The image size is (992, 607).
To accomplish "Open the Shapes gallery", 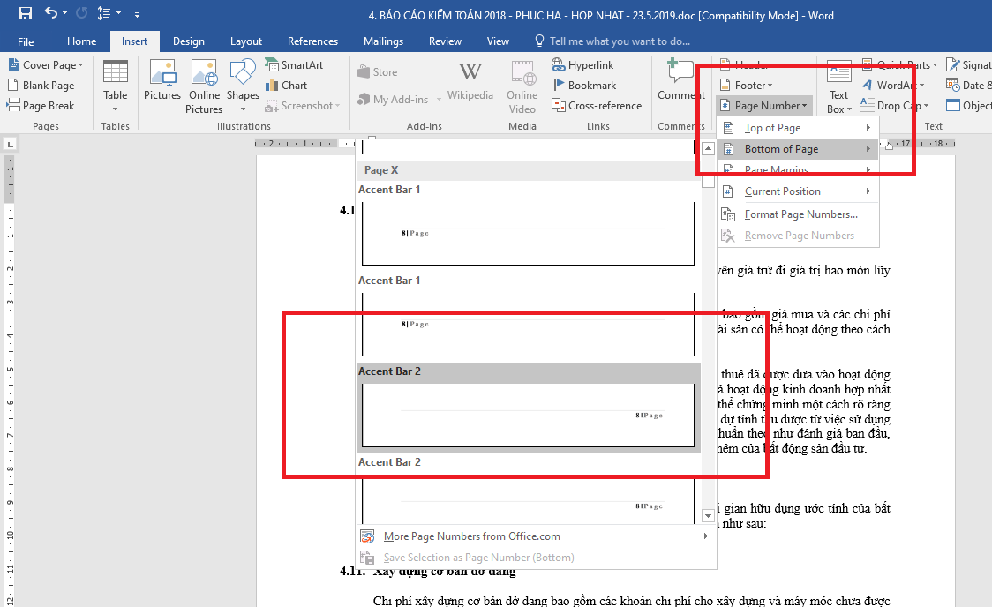I will [243, 86].
